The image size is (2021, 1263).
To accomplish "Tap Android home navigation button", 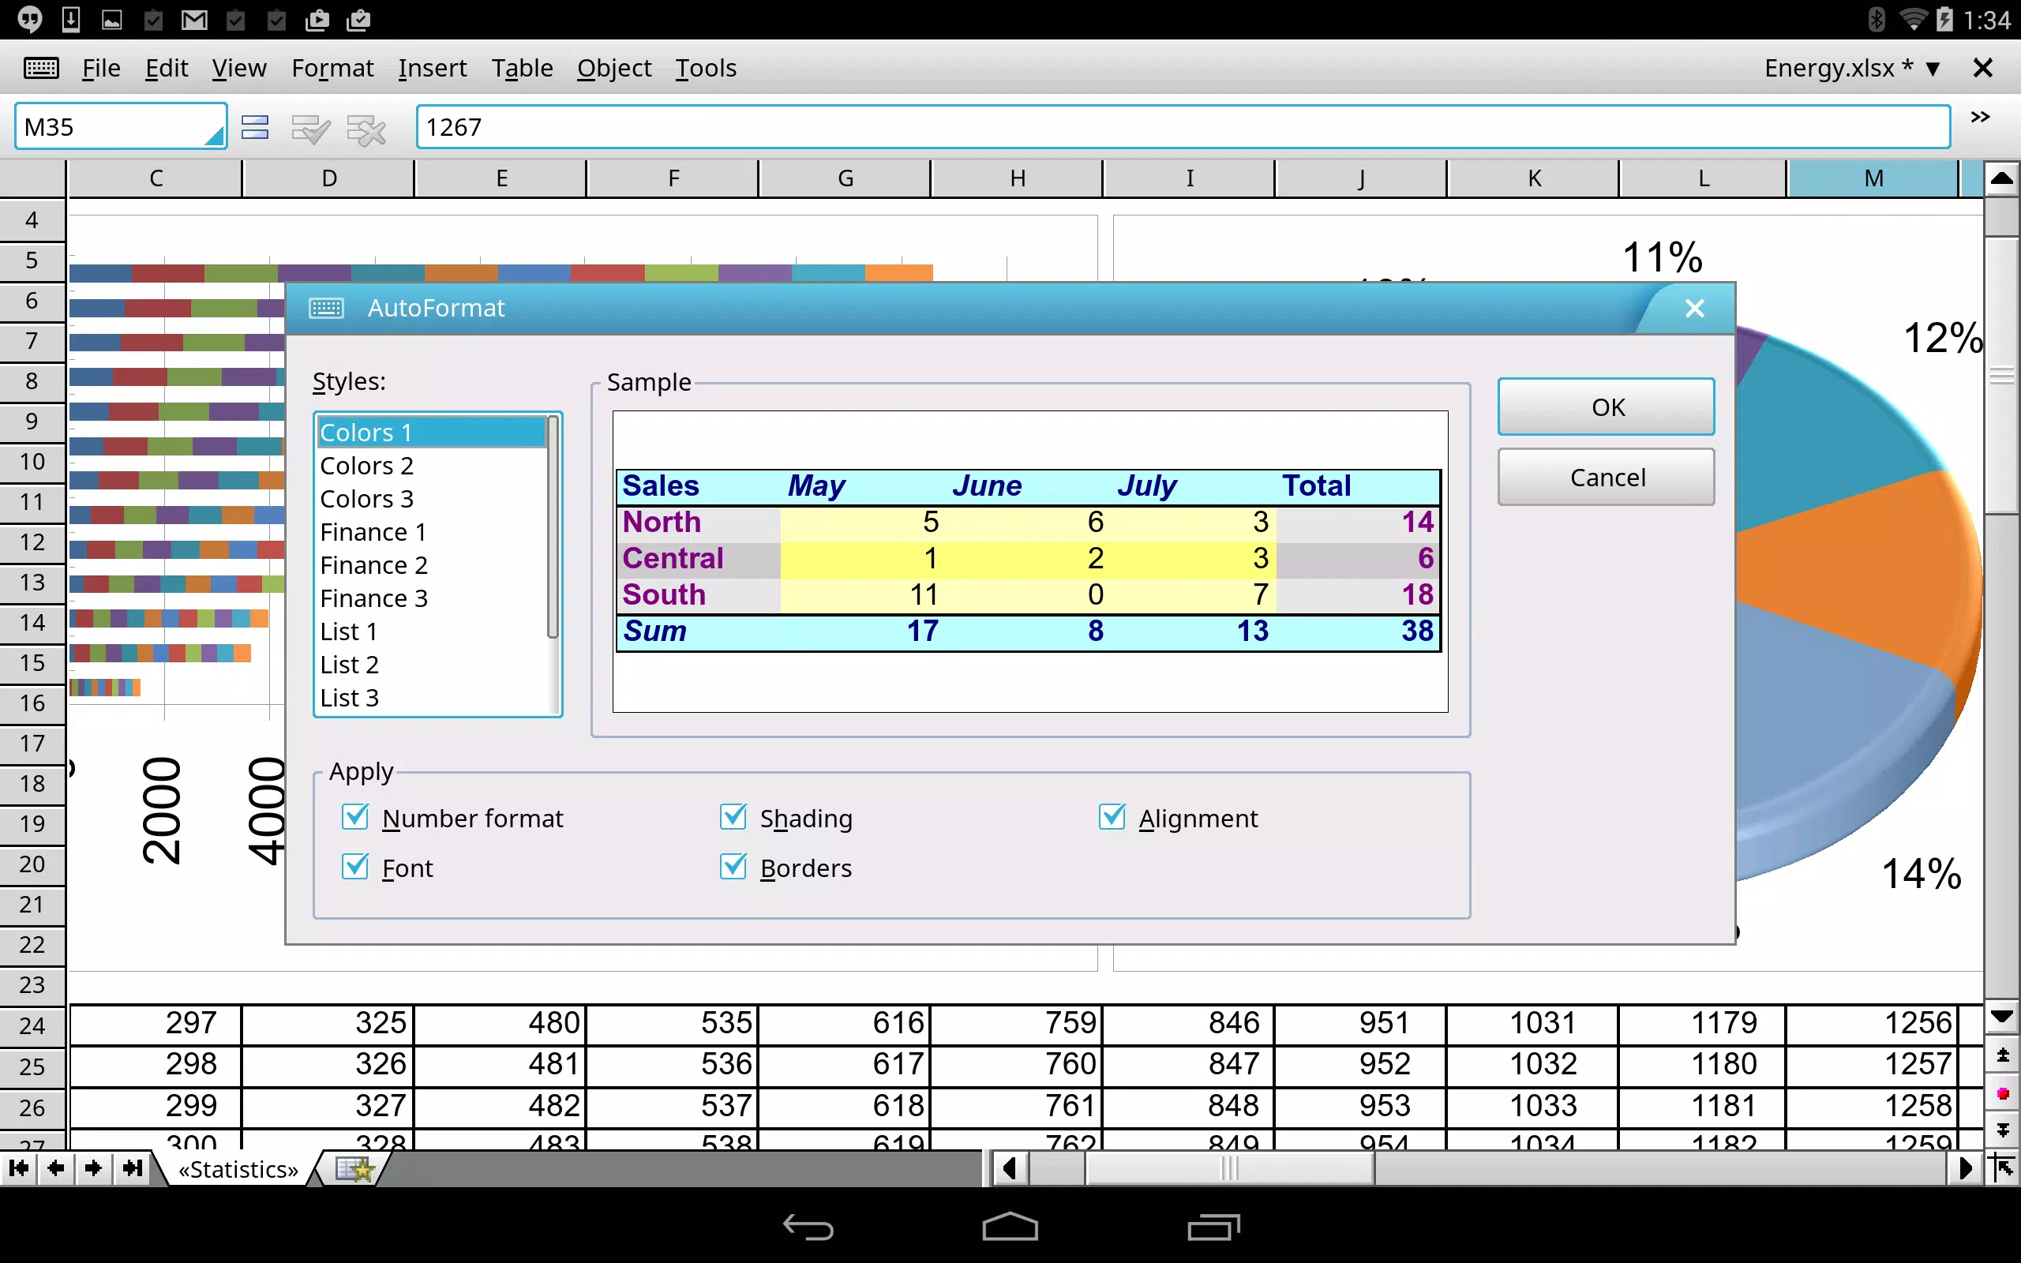I will (x=1010, y=1227).
